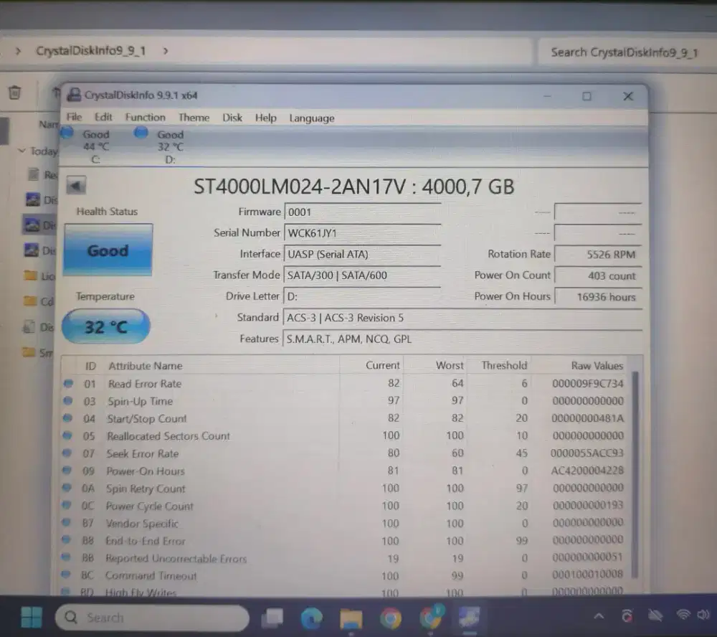
Task: Open File Explorer from the taskbar
Action: pyautogui.click(x=351, y=618)
